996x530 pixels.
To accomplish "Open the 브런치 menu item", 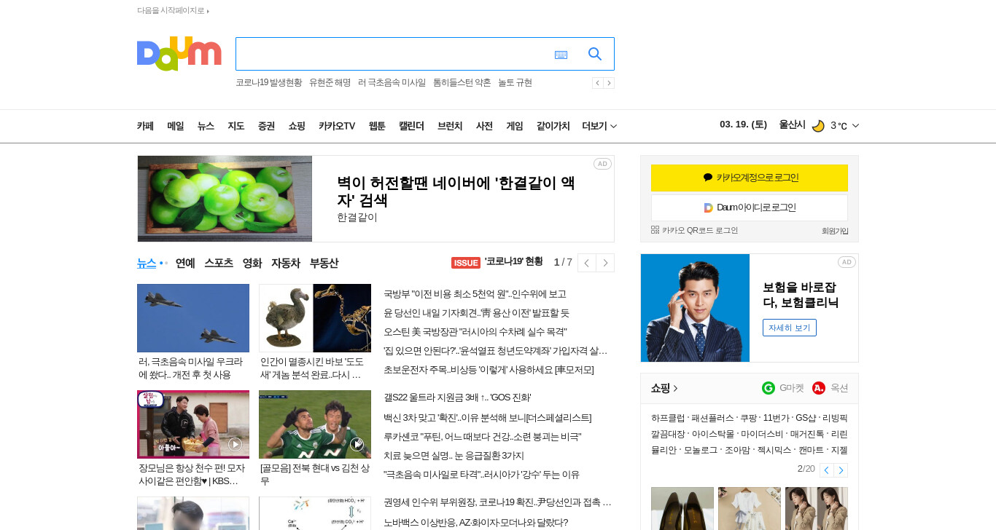I will tap(450, 126).
